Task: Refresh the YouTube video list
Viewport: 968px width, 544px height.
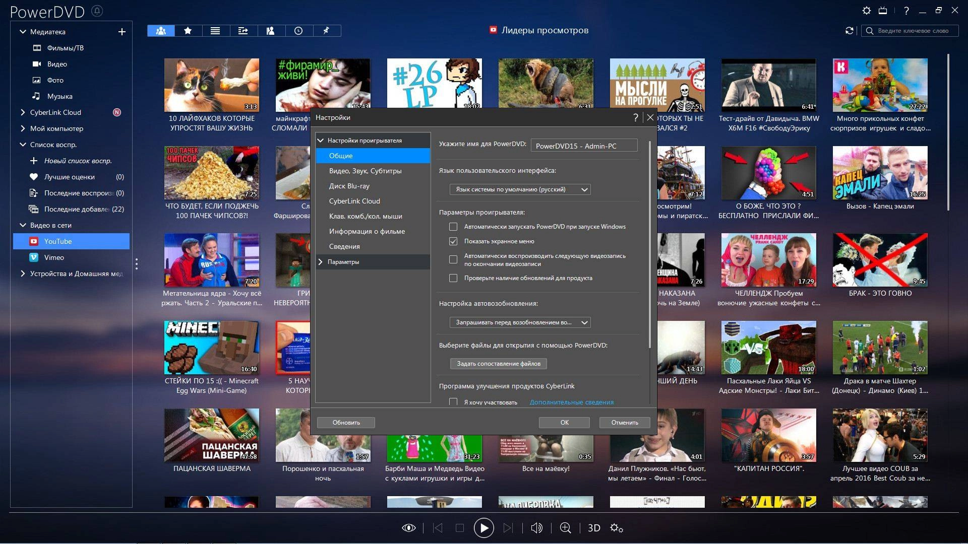Action: pos(850,31)
